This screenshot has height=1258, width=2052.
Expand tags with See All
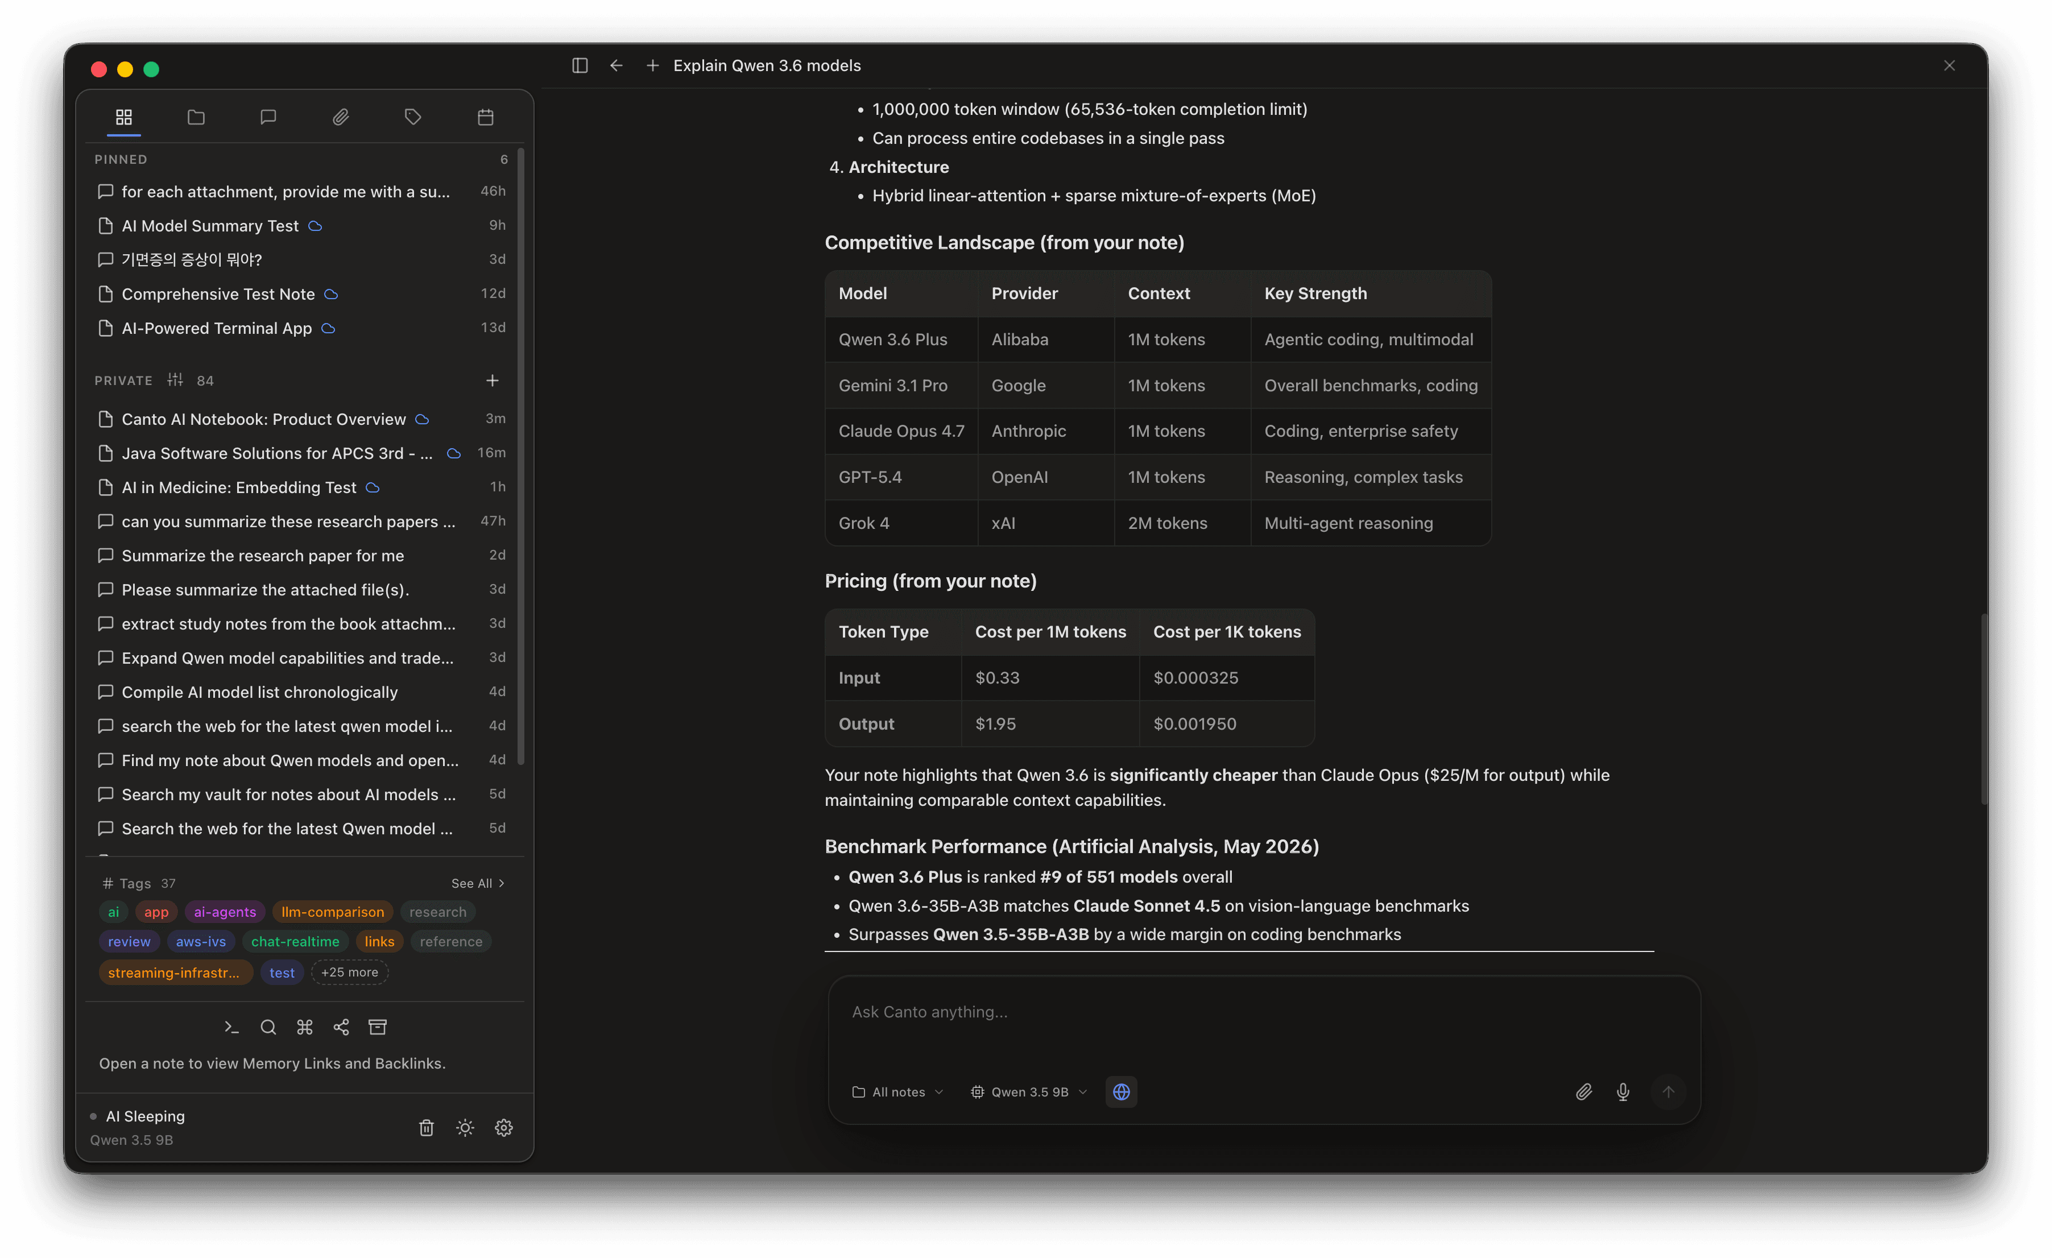pos(478,883)
